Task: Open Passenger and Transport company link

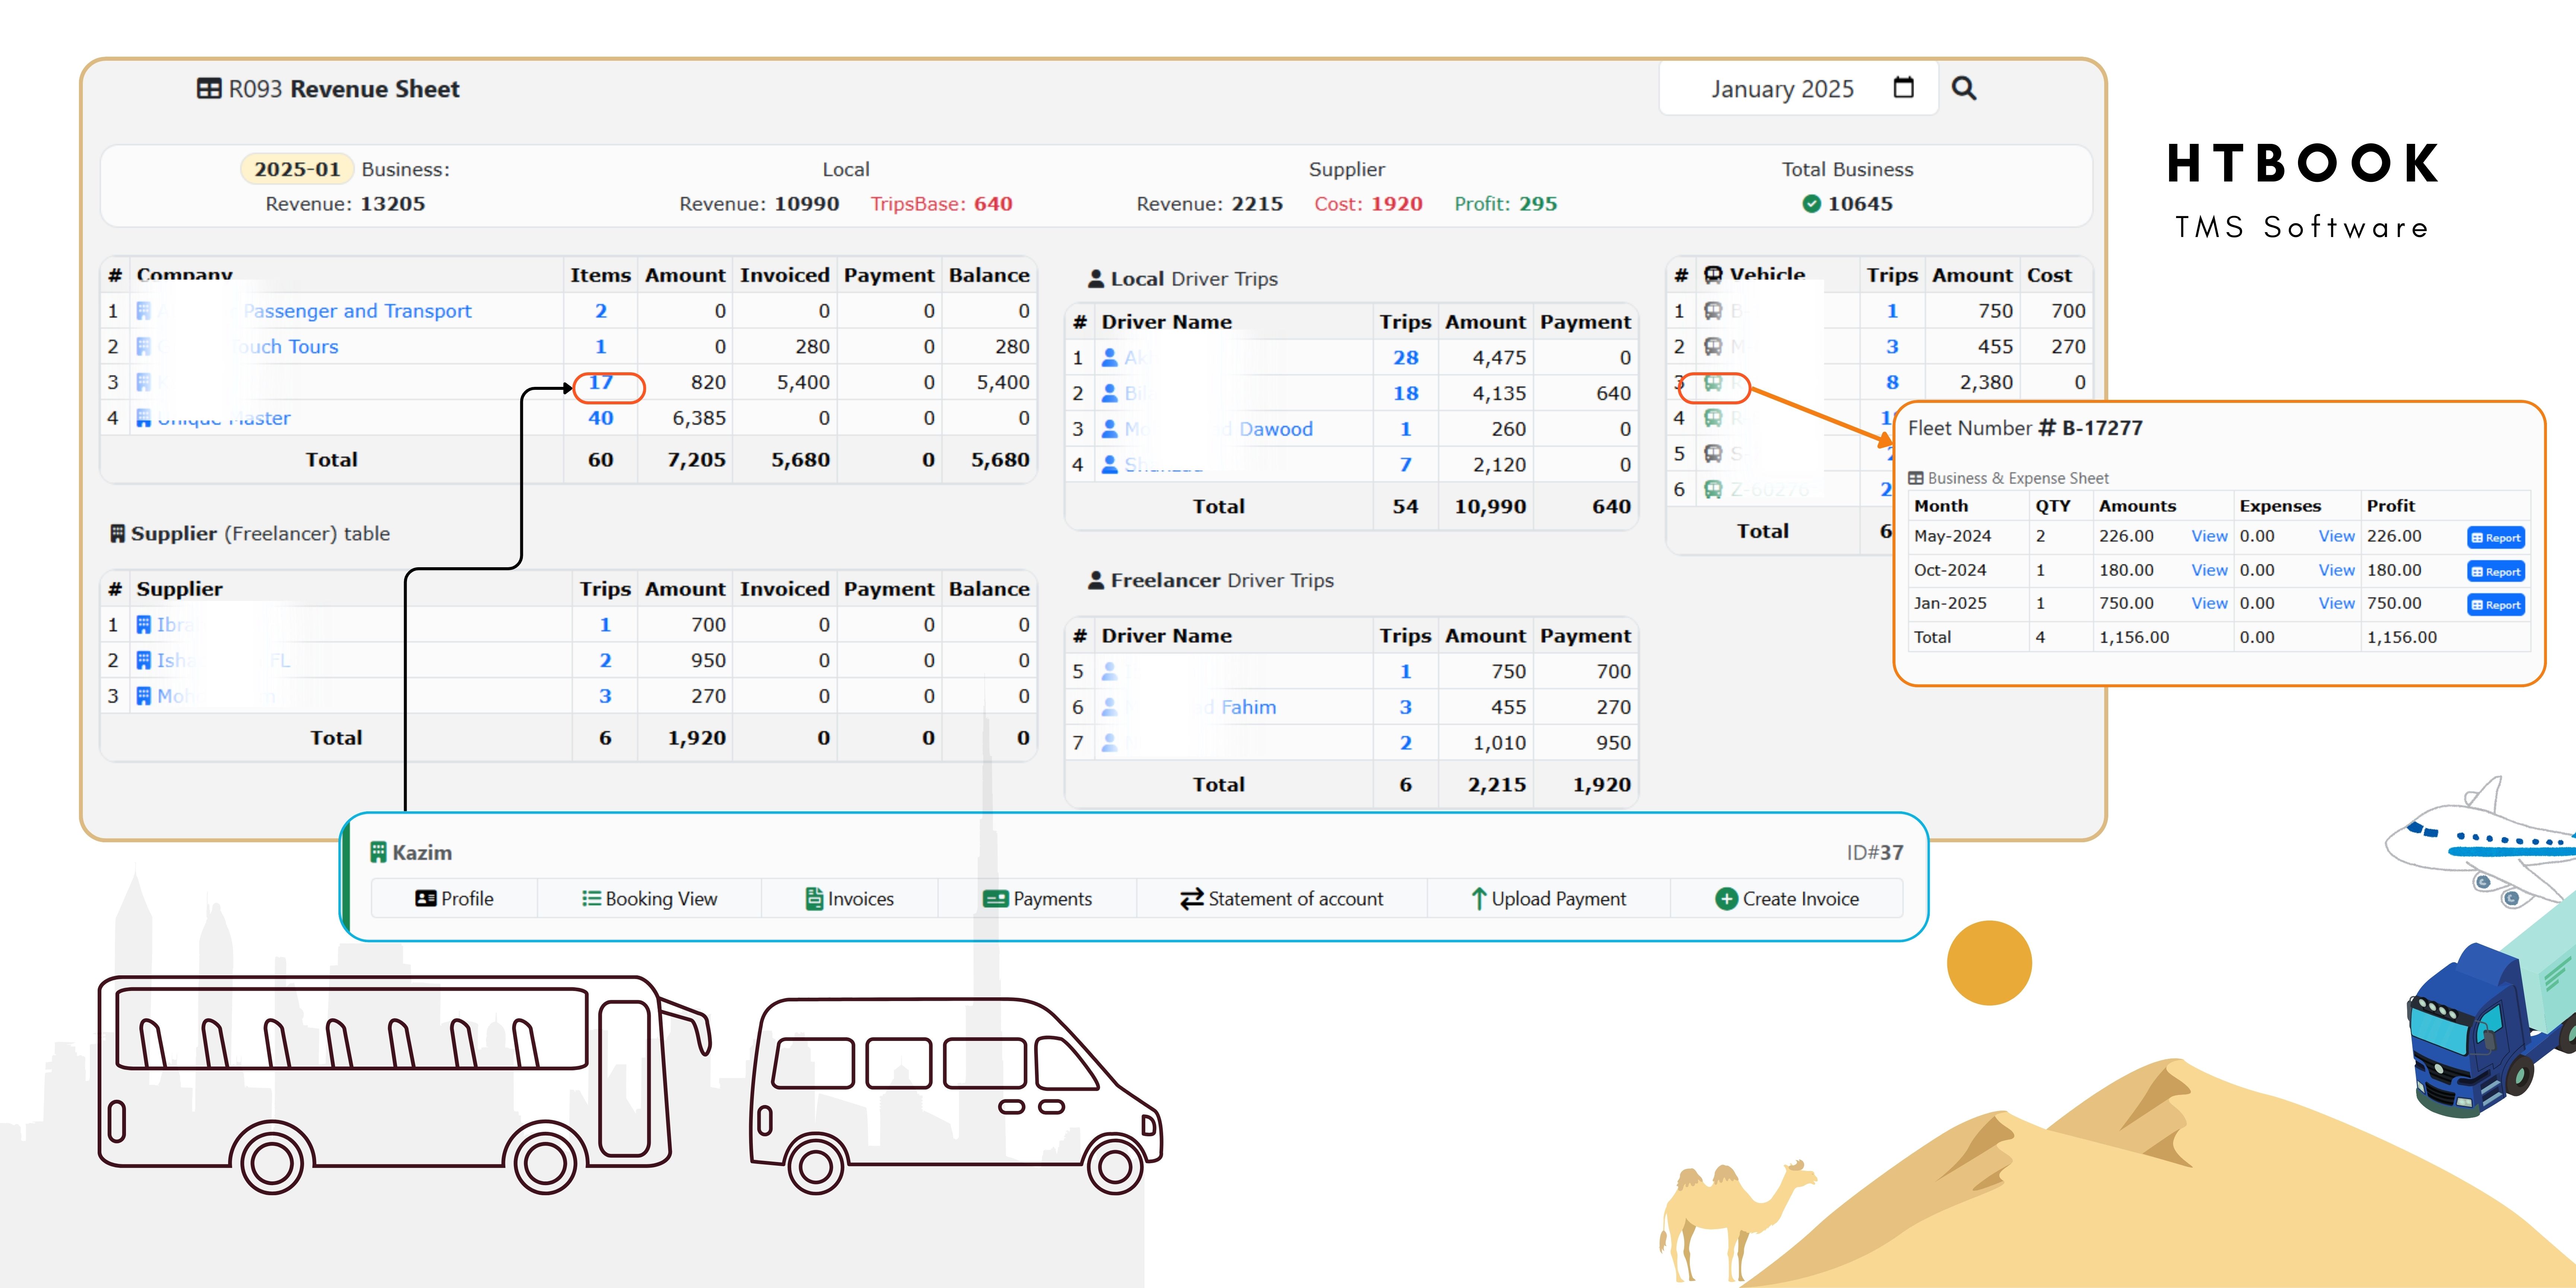Action: 357,311
